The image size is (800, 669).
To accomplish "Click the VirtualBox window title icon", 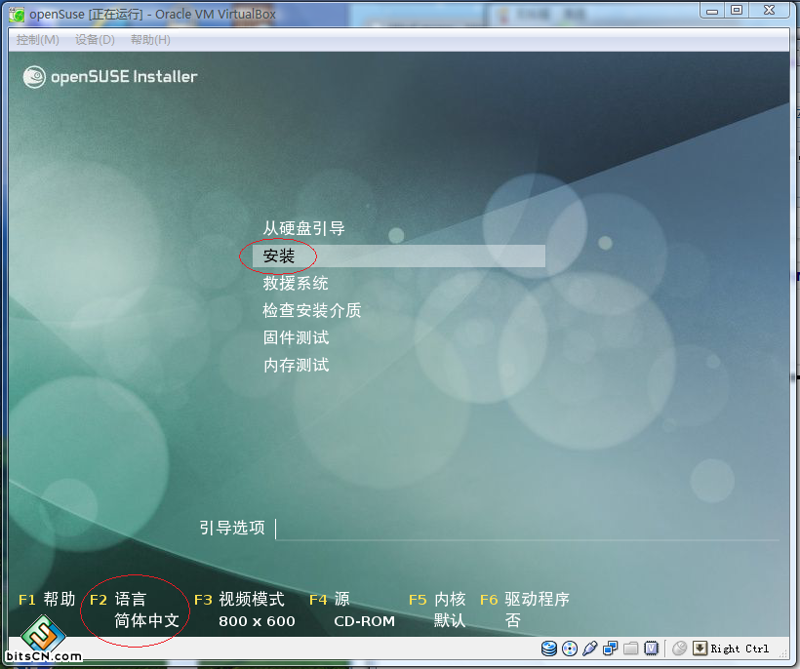I will pyautogui.click(x=17, y=15).
